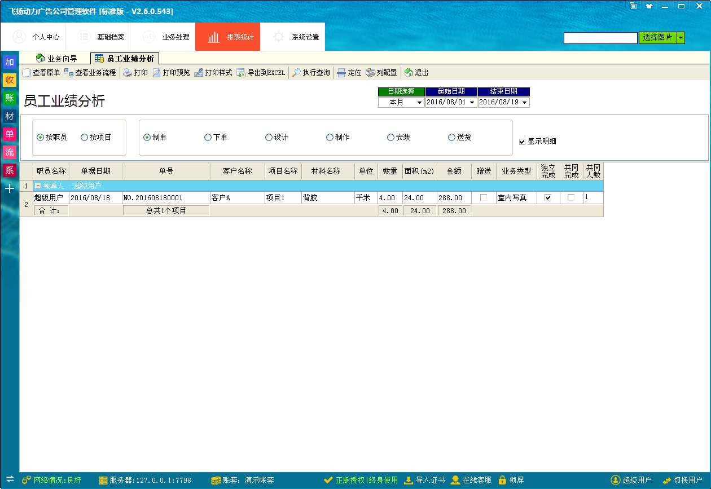Expand the 本月 date selection dropdown
This screenshot has height=489, width=711.
pos(419,103)
